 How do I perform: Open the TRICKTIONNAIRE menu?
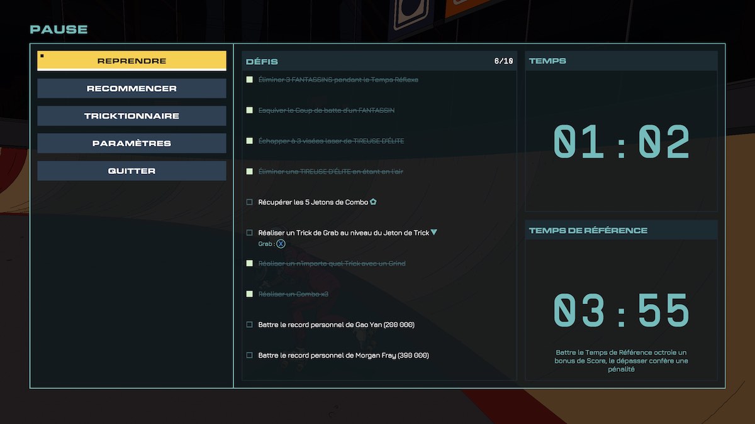tap(131, 116)
